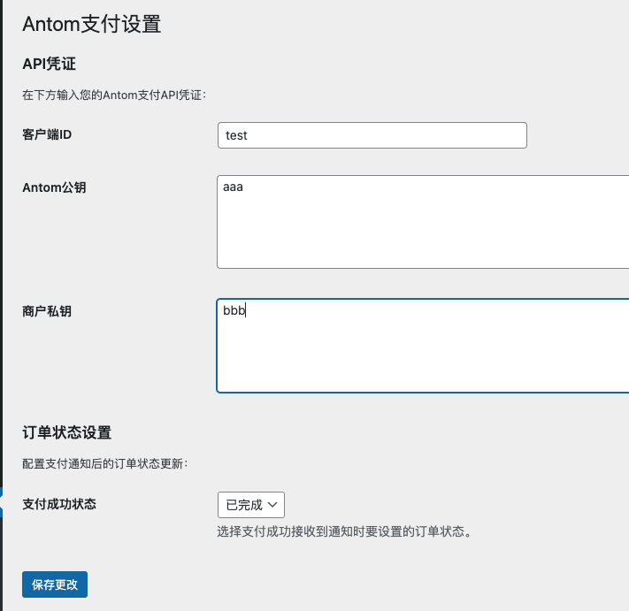629x611 pixels.
Task: Click the chevron arrow beside 已完成
Action: 273,505
